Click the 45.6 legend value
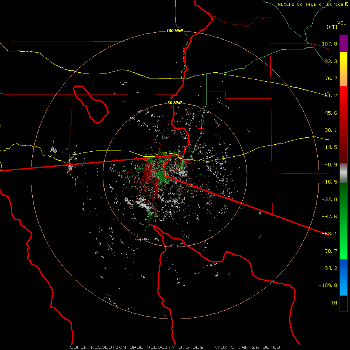350x350 pixels. click(x=331, y=113)
